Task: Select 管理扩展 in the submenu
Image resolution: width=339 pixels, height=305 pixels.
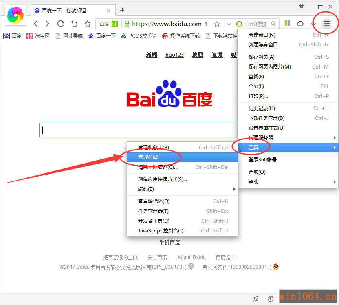Action: tap(183, 157)
